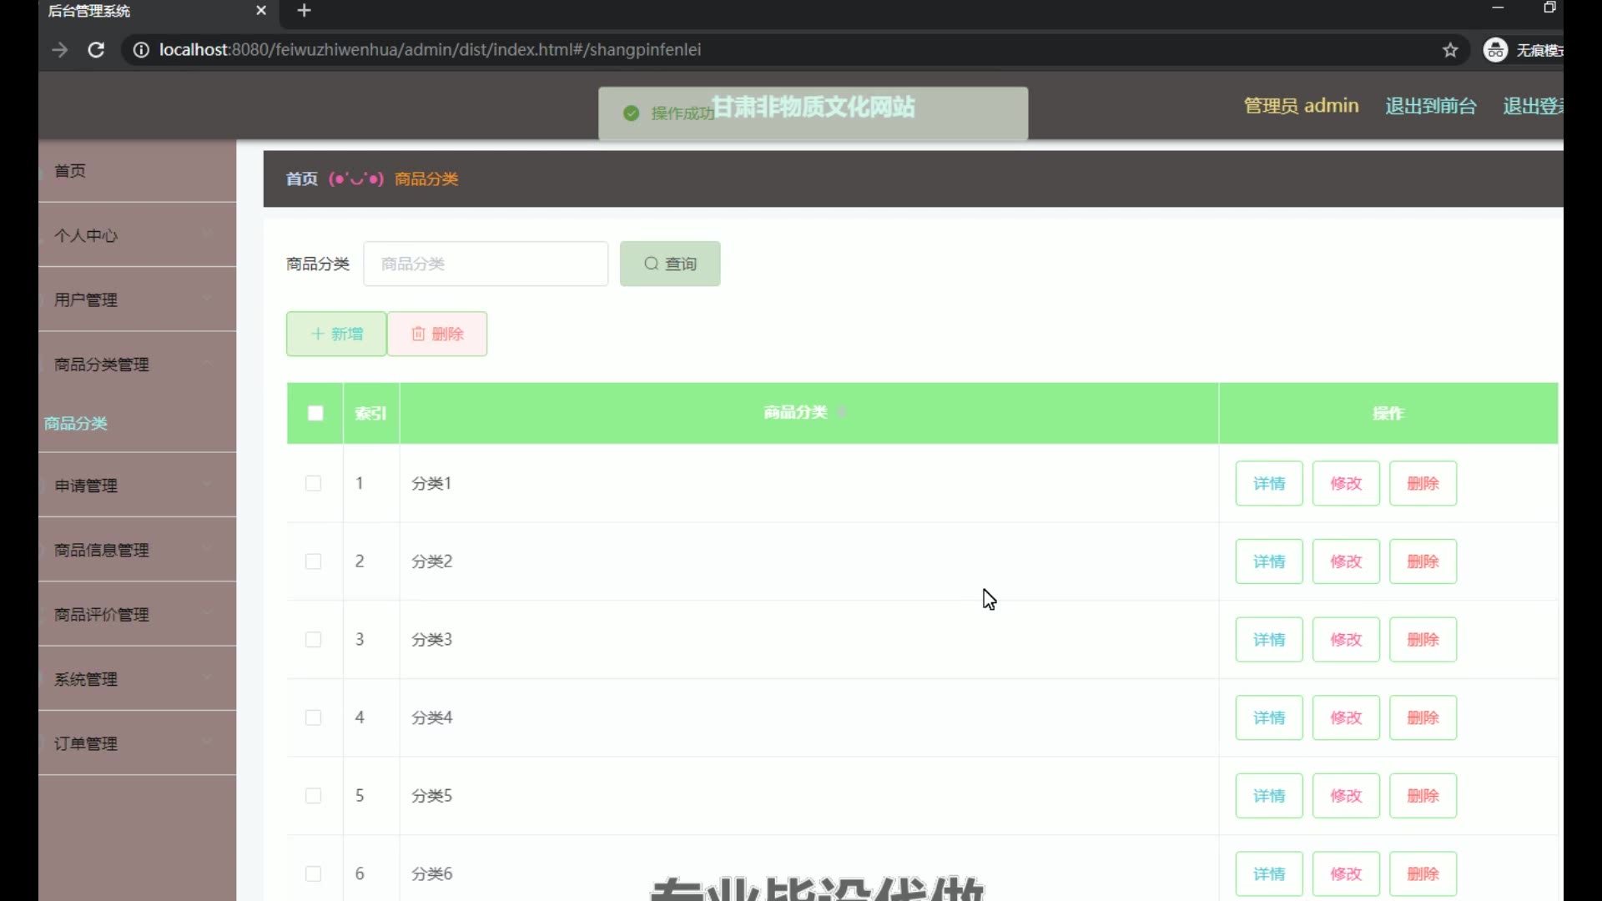Select the 商品分类 submenu item in the sidebar
The height and width of the screenshot is (901, 1602).
click(x=76, y=424)
